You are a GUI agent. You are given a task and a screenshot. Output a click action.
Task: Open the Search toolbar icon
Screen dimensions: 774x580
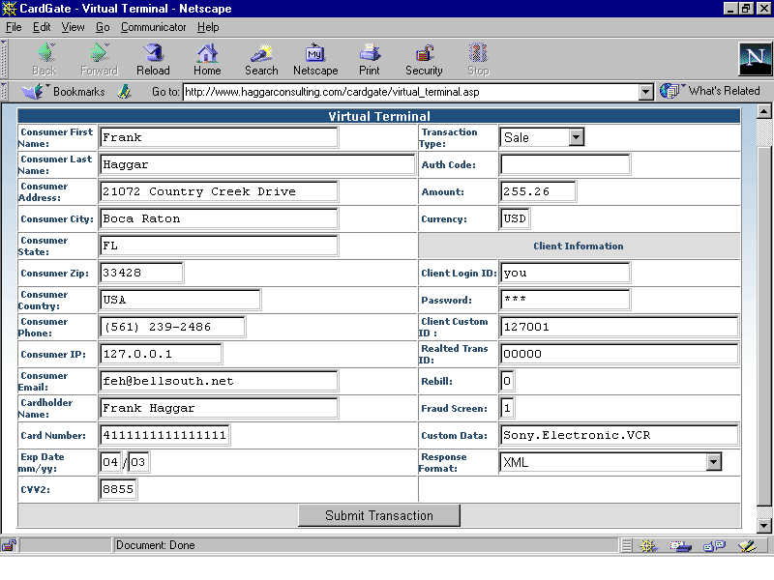[261, 54]
